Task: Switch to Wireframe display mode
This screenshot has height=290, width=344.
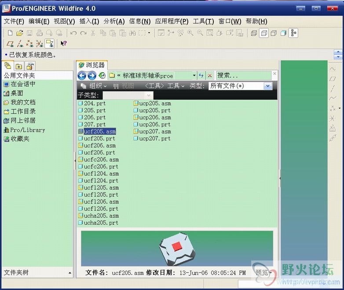Action: coord(254,33)
